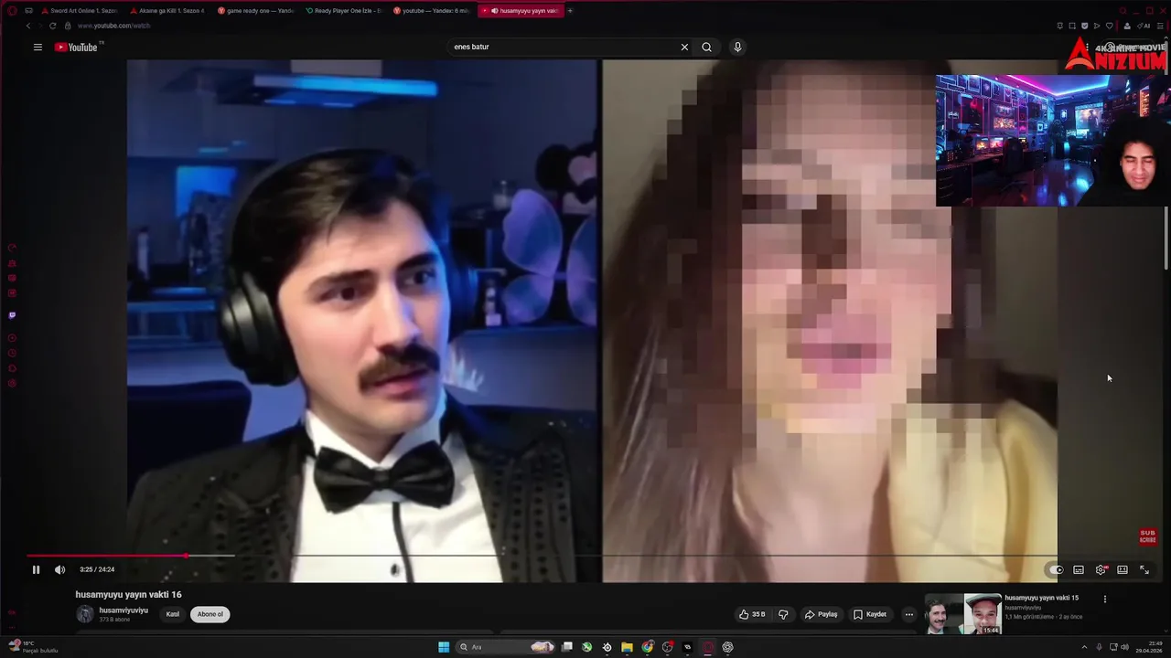Enter fullscreen mode in the player
Screen dimensions: 1171x658
coord(1144,569)
